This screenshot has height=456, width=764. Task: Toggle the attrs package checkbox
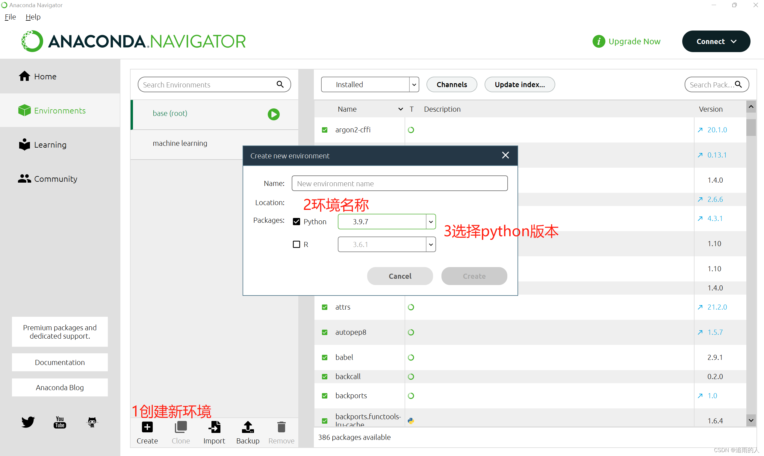pos(325,307)
